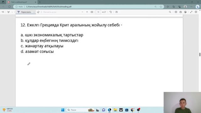Viewport: 201px width, 113px height.
Task: Open the PDF table of contents sidebar
Action: pos(3,12)
